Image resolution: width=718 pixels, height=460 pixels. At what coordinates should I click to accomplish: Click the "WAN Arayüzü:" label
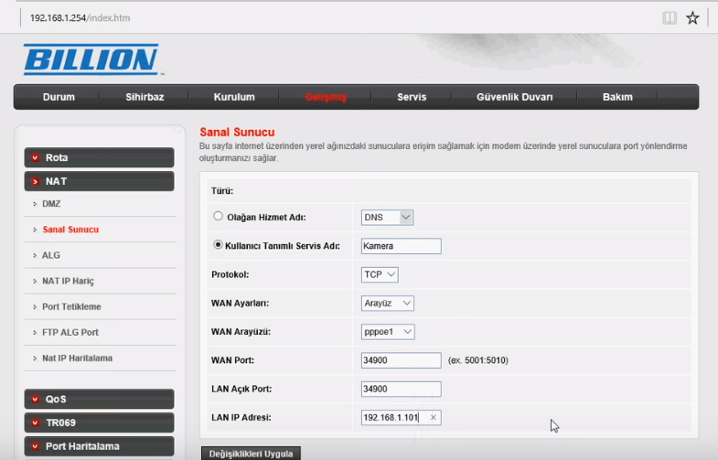(x=241, y=332)
